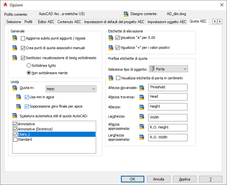Viewport: 227px width, 185px height.
Task: Click door icon in object type dropdown
Action: [x=152, y=69]
